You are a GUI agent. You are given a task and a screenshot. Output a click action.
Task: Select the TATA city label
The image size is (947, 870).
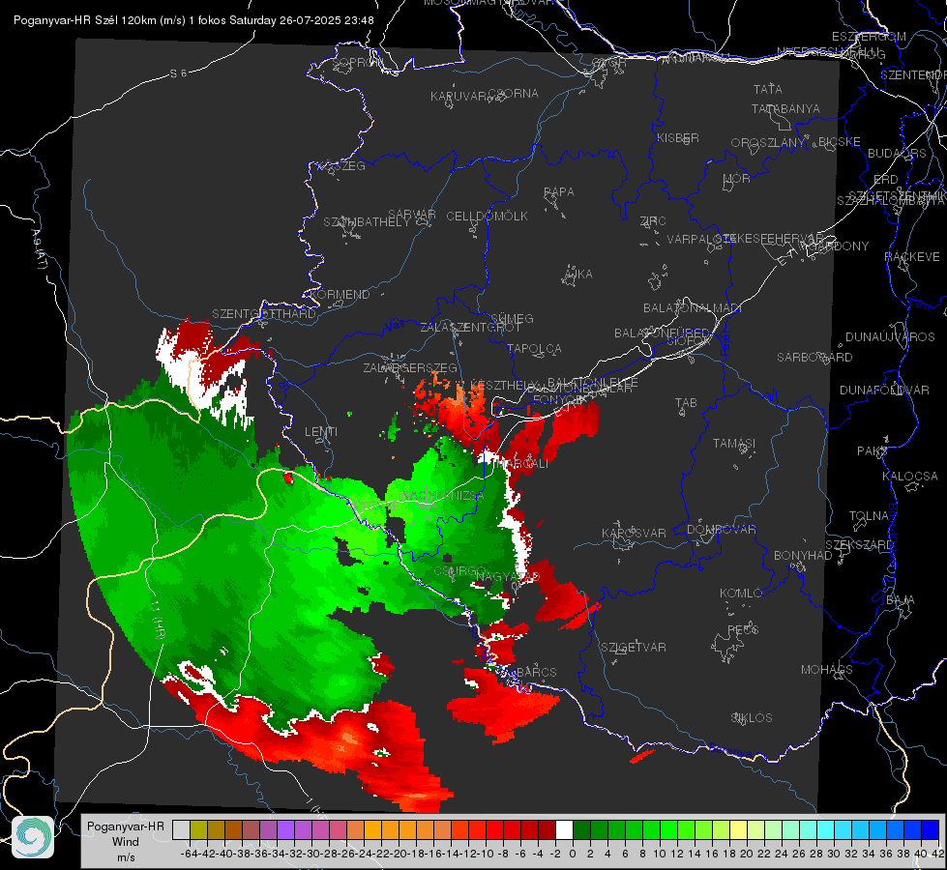click(x=768, y=89)
